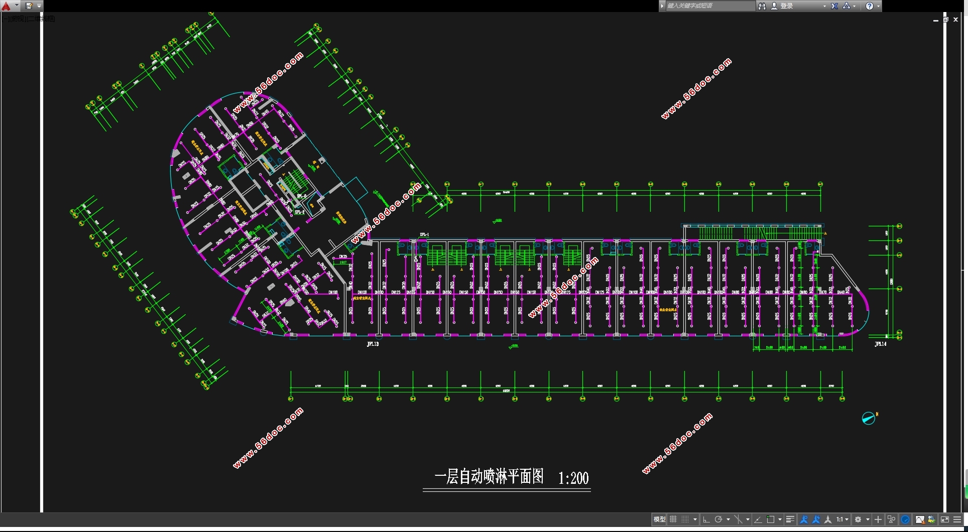968x532 pixels.
Task: Click the 1:200 scale label
Action: (x=573, y=478)
